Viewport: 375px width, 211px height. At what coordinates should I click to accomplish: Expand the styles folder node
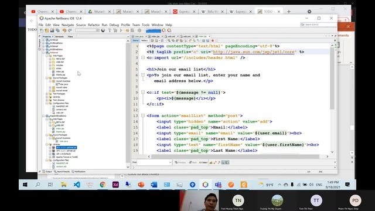(x=50, y=69)
